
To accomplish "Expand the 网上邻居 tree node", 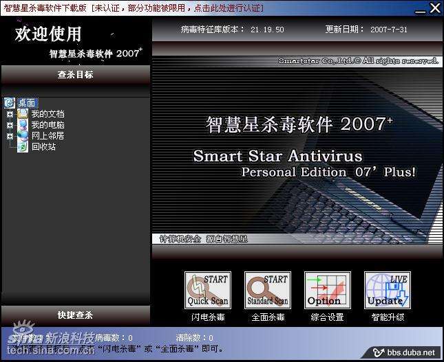I will pyautogui.click(x=10, y=136).
